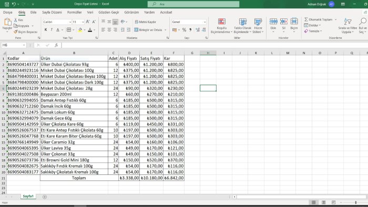Screen dimensions: 368x207
Task: Toggle Italic formatting (T)
Action: pos(52,30)
